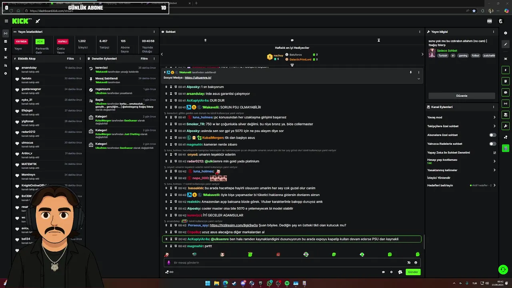Select the Turkish tag

click(x=443, y=56)
